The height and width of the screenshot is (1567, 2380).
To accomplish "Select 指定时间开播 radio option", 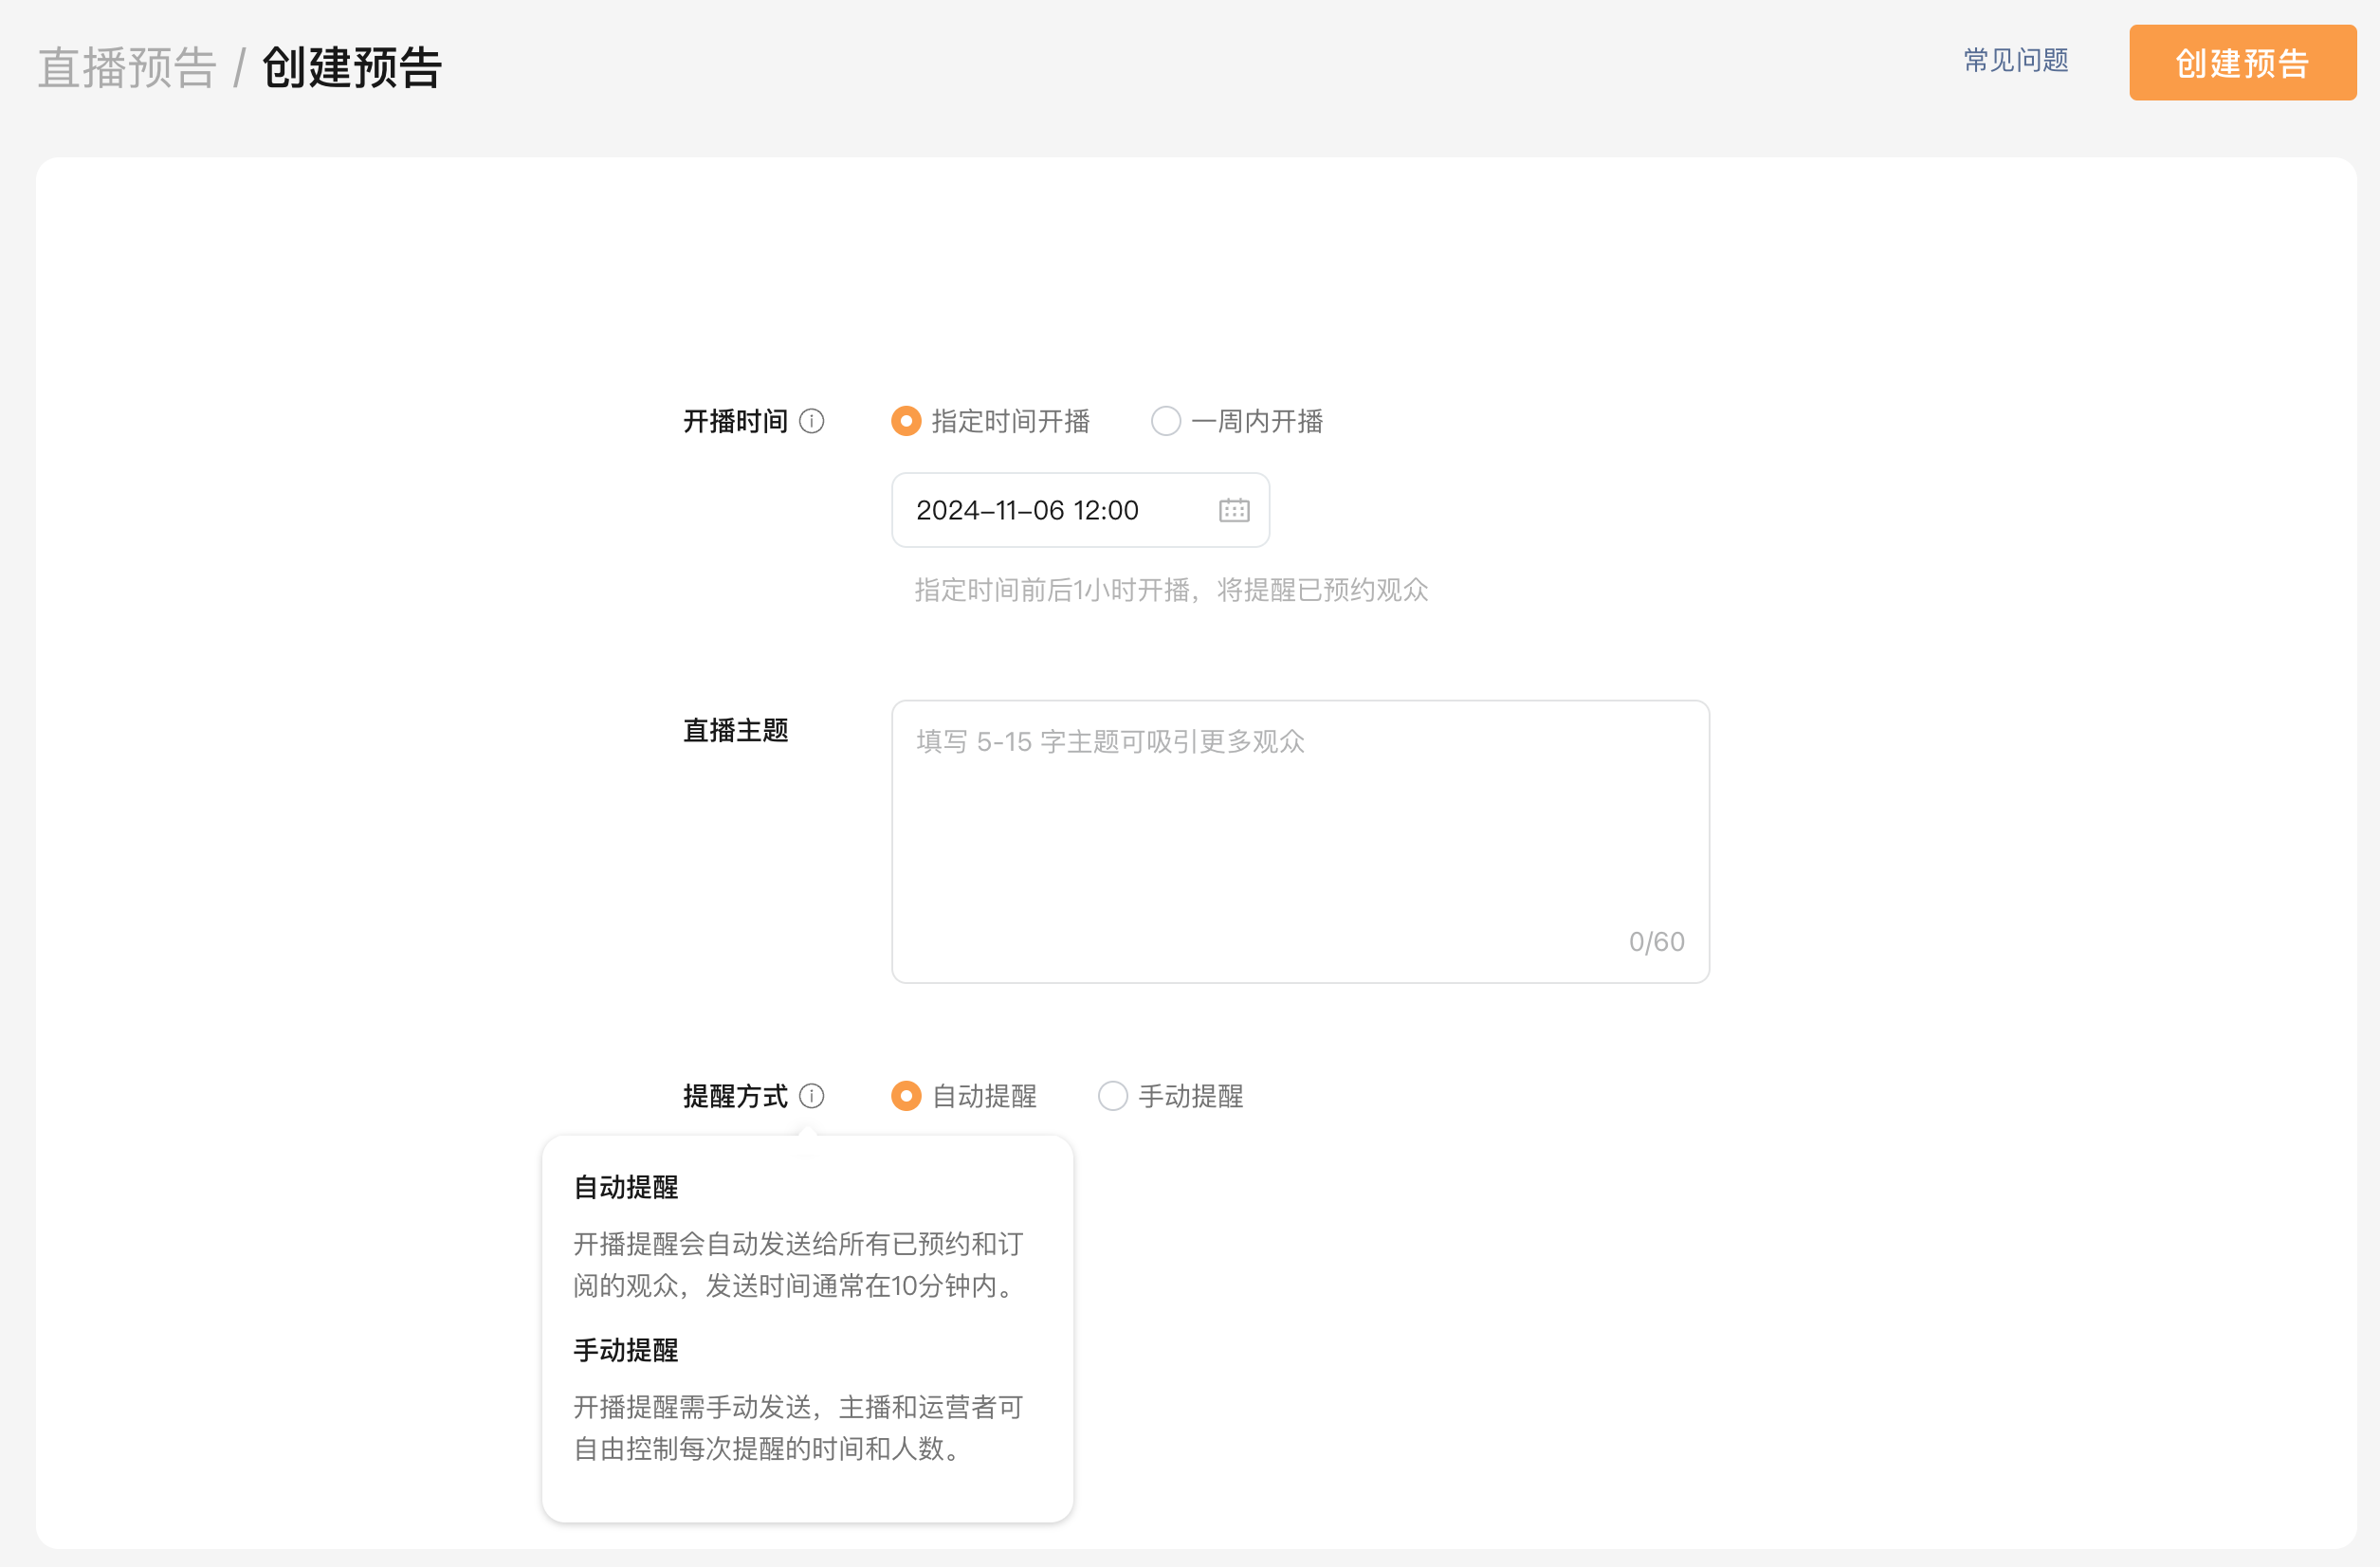I will [x=906, y=421].
